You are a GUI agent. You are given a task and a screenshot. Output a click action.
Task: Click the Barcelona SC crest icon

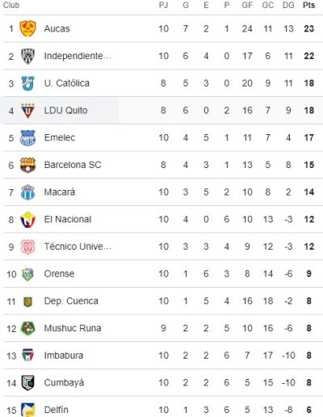(x=27, y=165)
